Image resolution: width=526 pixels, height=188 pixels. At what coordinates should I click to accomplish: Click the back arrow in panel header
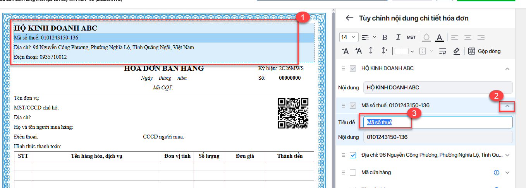tap(350, 18)
